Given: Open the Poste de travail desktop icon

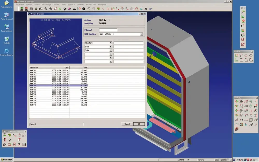Looking at the screenshot, I should click(7, 16).
